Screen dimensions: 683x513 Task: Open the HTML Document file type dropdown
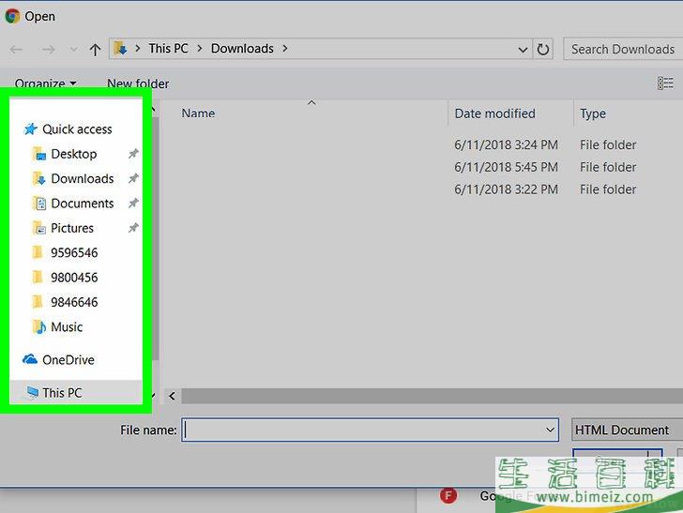pyautogui.click(x=625, y=430)
